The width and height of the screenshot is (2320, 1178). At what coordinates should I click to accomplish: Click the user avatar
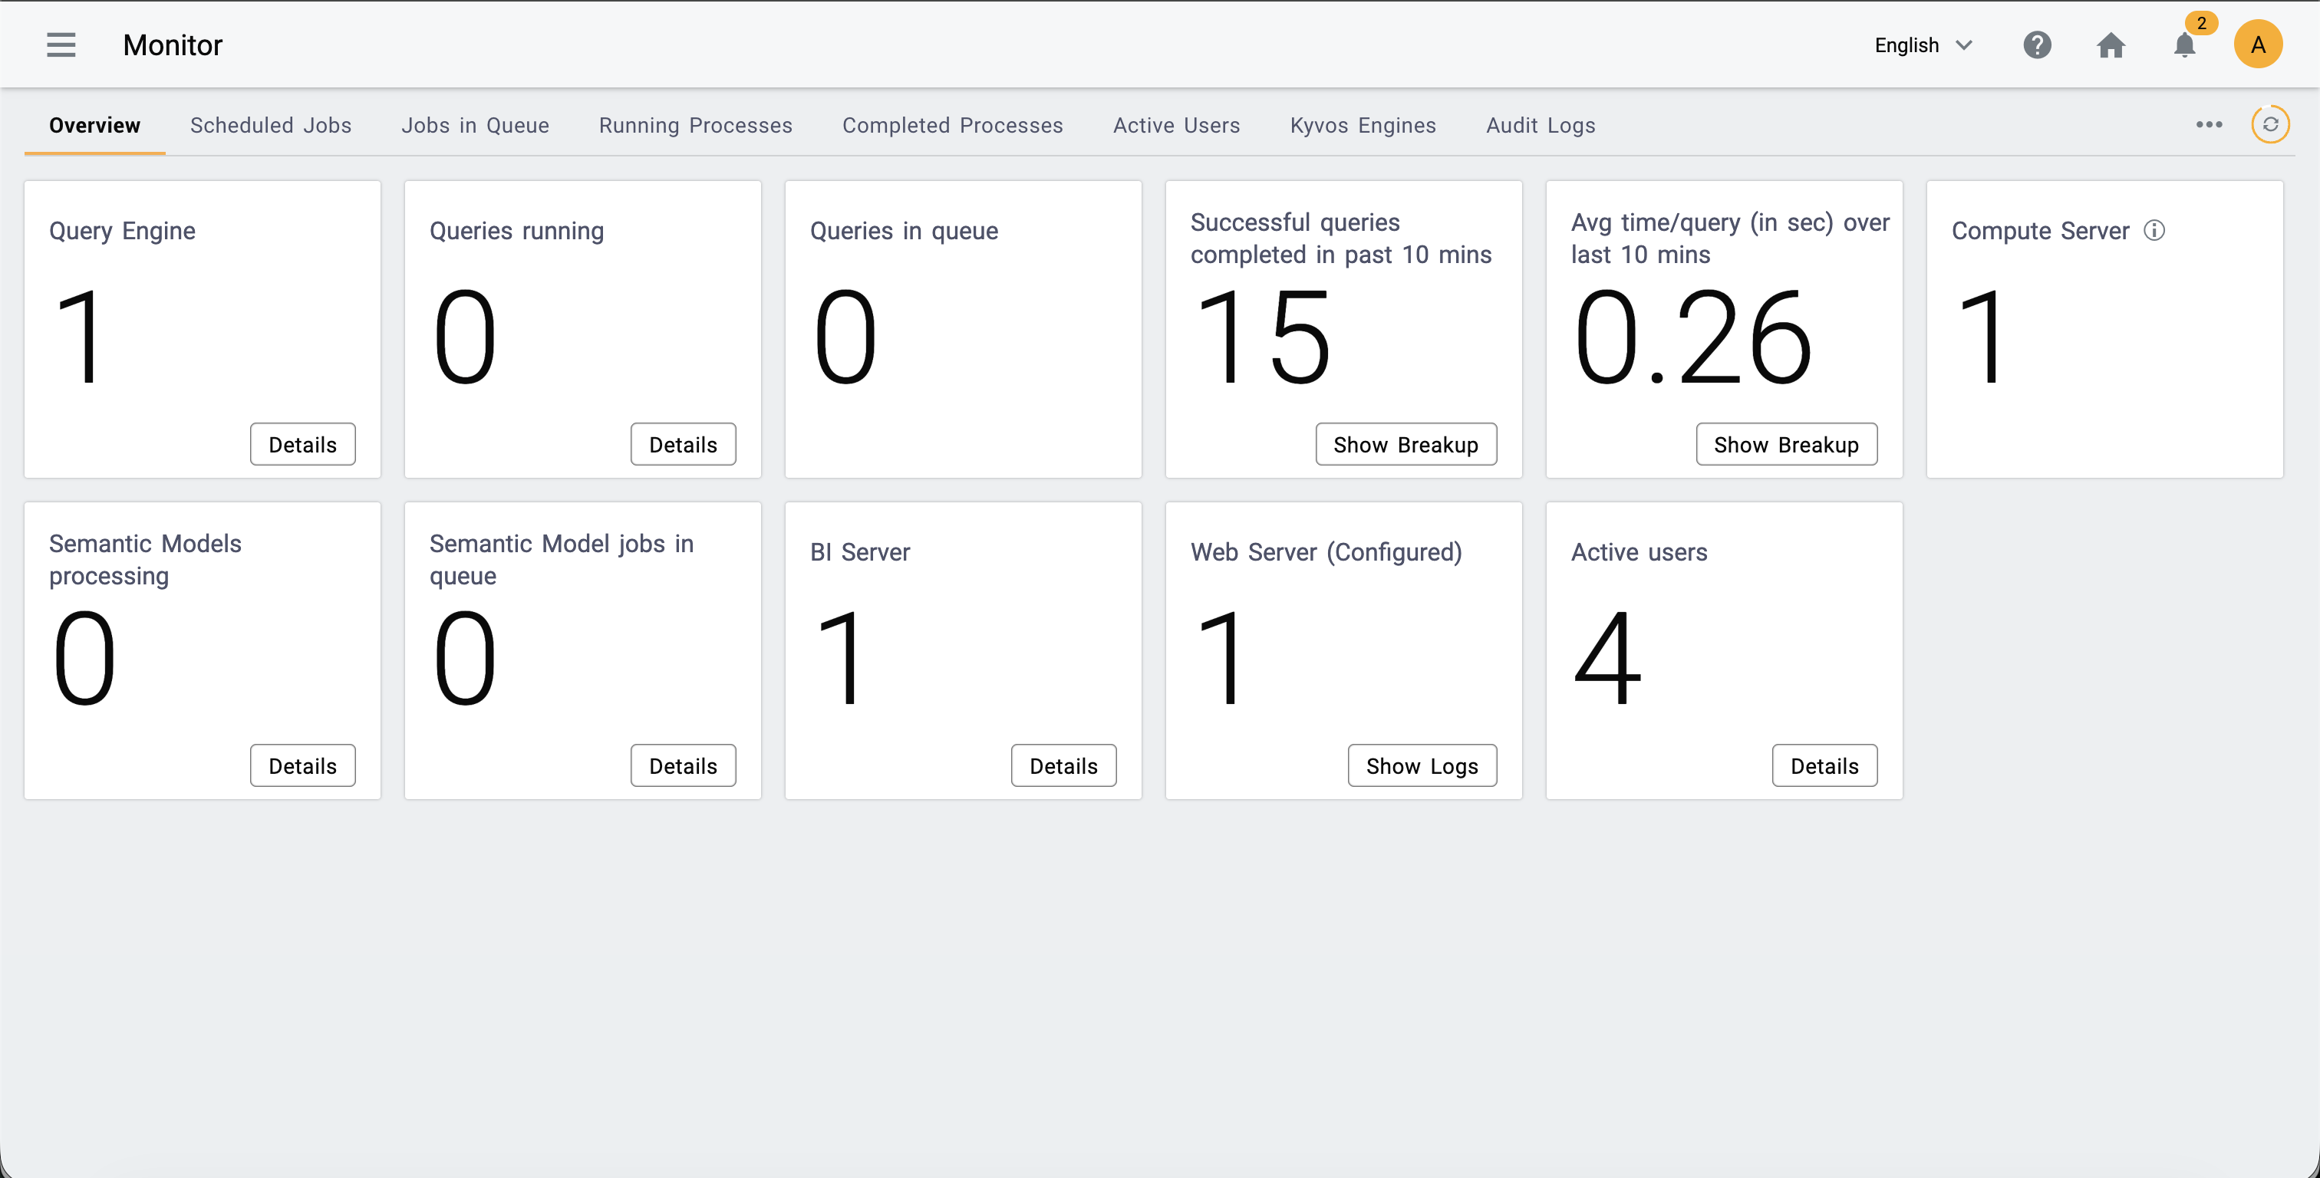click(x=2258, y=44)
